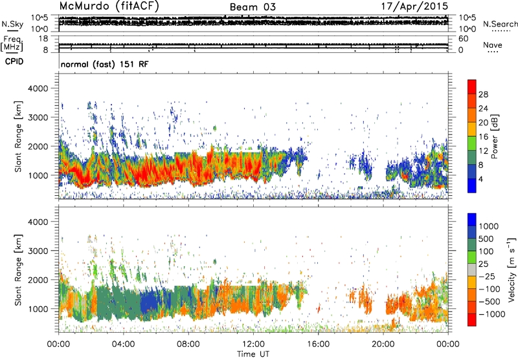This screenshot has width=518, height=358.
Task: Click the '16:00' time axis label
Action: 318,344
